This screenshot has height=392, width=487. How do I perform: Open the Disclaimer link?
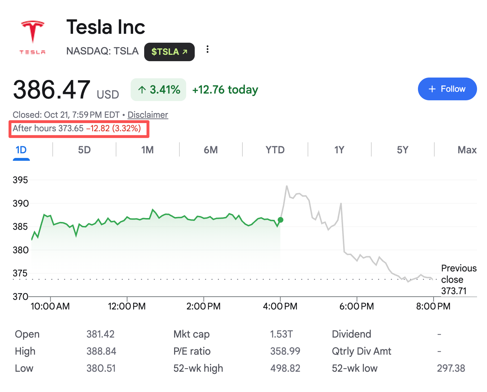[x=148, y=115]
